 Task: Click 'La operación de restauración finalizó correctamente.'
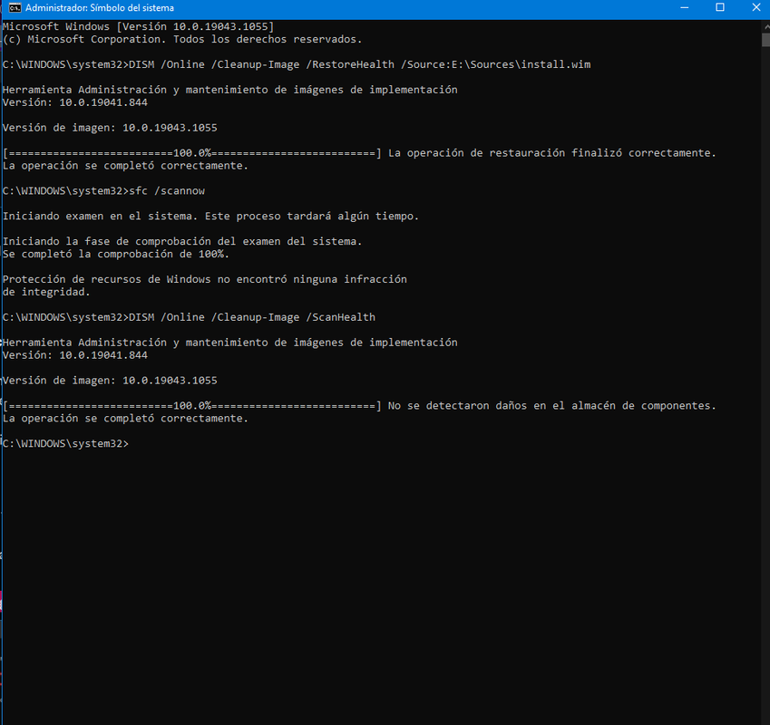552,152
